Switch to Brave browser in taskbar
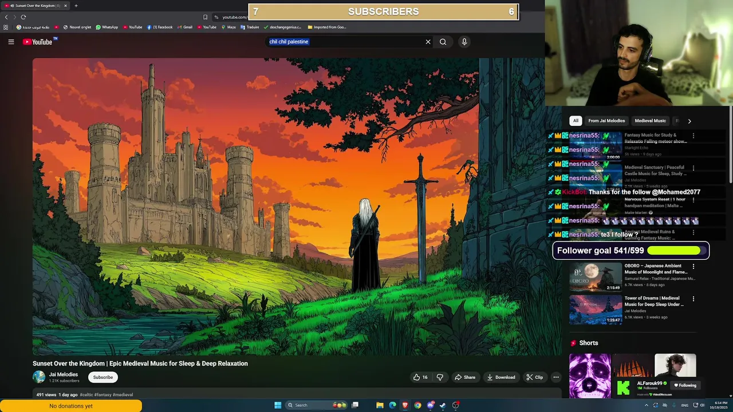 [x=405, y=405]
